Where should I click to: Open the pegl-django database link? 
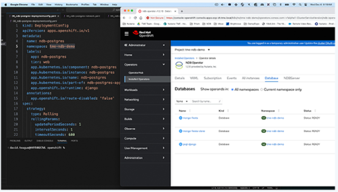tap(189, 144)
